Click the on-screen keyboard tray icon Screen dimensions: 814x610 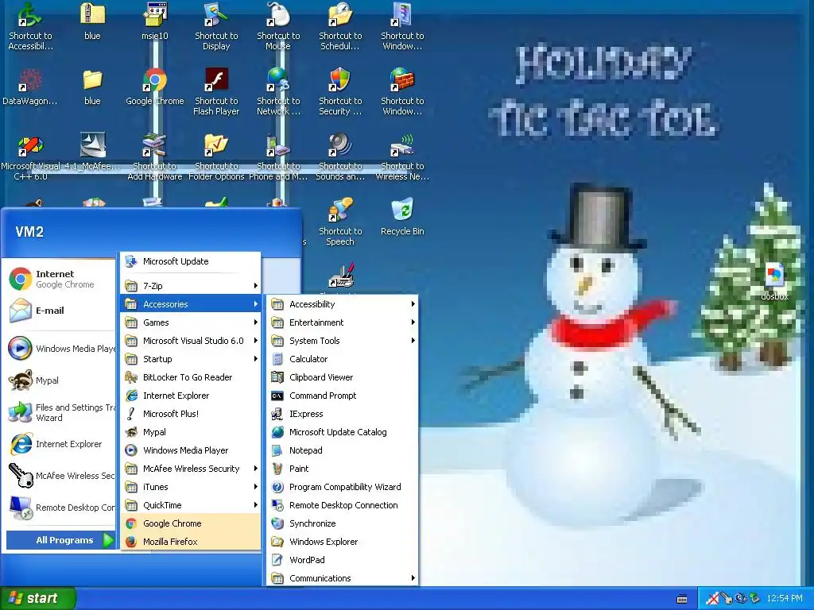682,599
